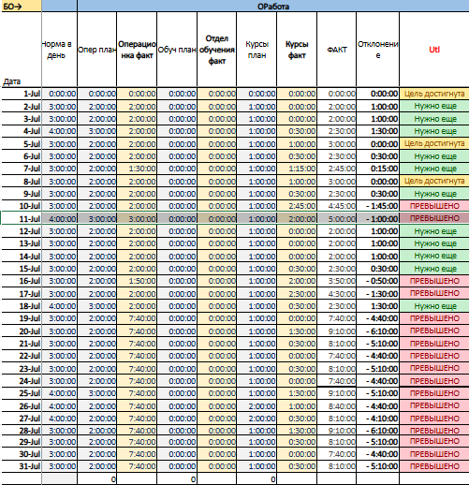469x485 pixels.
Task: Select the ФАКТ column header
Action: click(x=337, y=50)
